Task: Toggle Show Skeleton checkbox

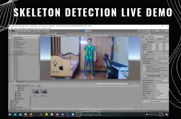Action: pos(156,83)
